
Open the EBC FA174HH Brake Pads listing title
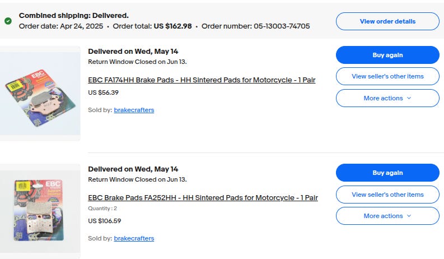(x=202, y=80)
